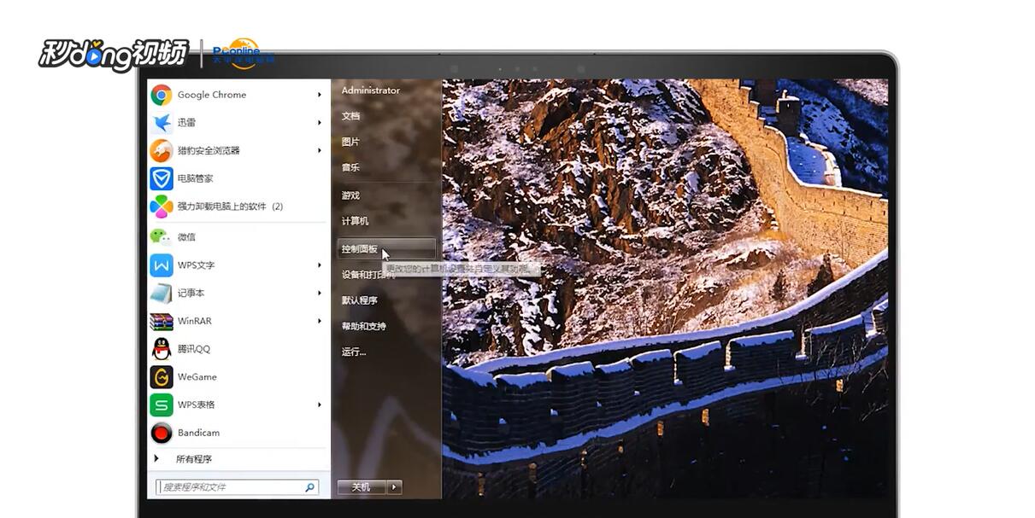
Task: Open 计算机 (Computer) from Start menu
Action: (355, 221)
